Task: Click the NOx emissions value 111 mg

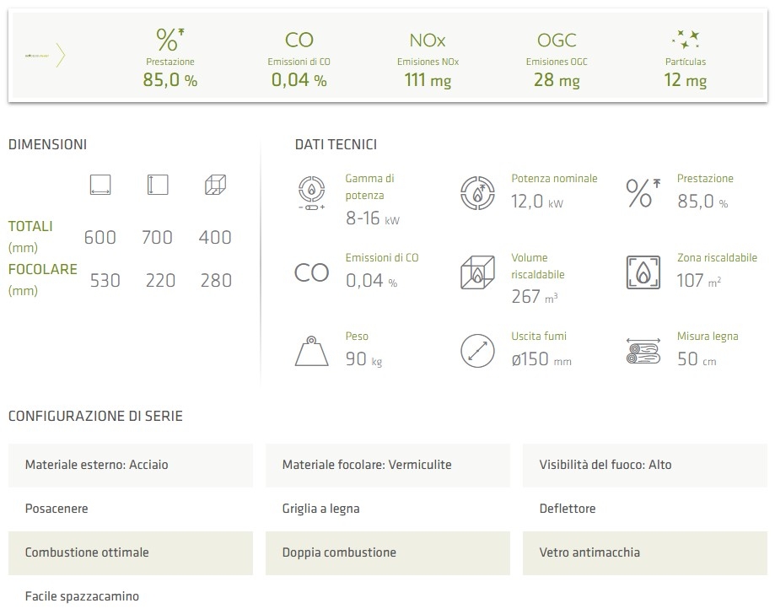Action: (x=428, y=80)
